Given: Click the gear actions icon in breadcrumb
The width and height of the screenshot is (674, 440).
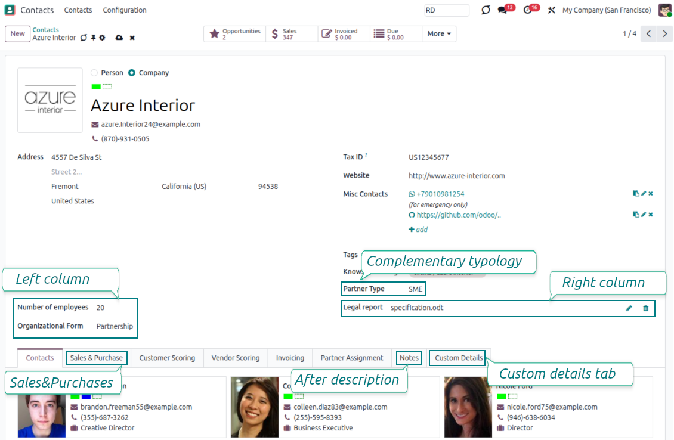Looking at the screenshot, I should click(x=102, y=38).
